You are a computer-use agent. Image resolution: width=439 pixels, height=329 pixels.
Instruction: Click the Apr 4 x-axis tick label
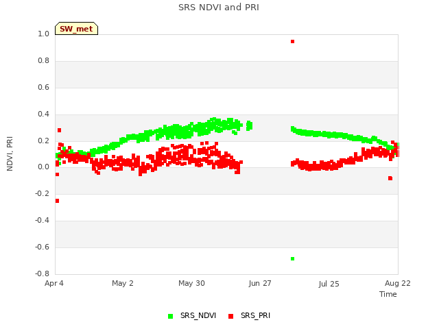point(54,283)
